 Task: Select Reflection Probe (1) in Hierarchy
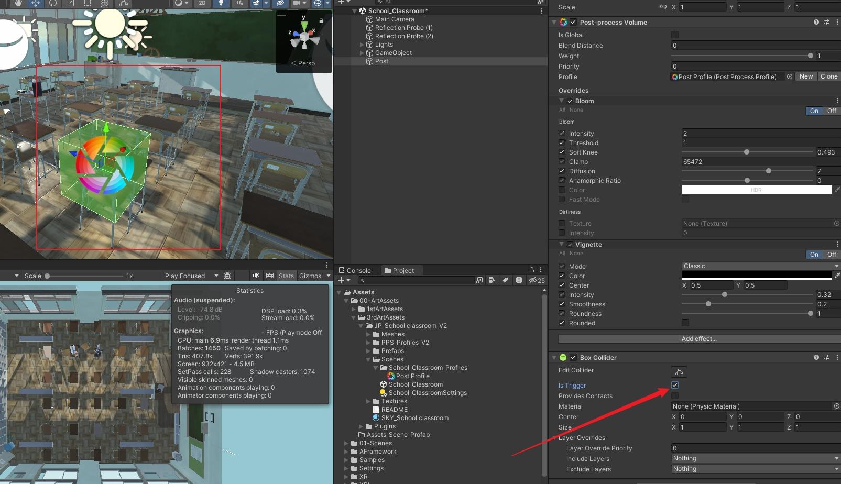click(403, 28)
